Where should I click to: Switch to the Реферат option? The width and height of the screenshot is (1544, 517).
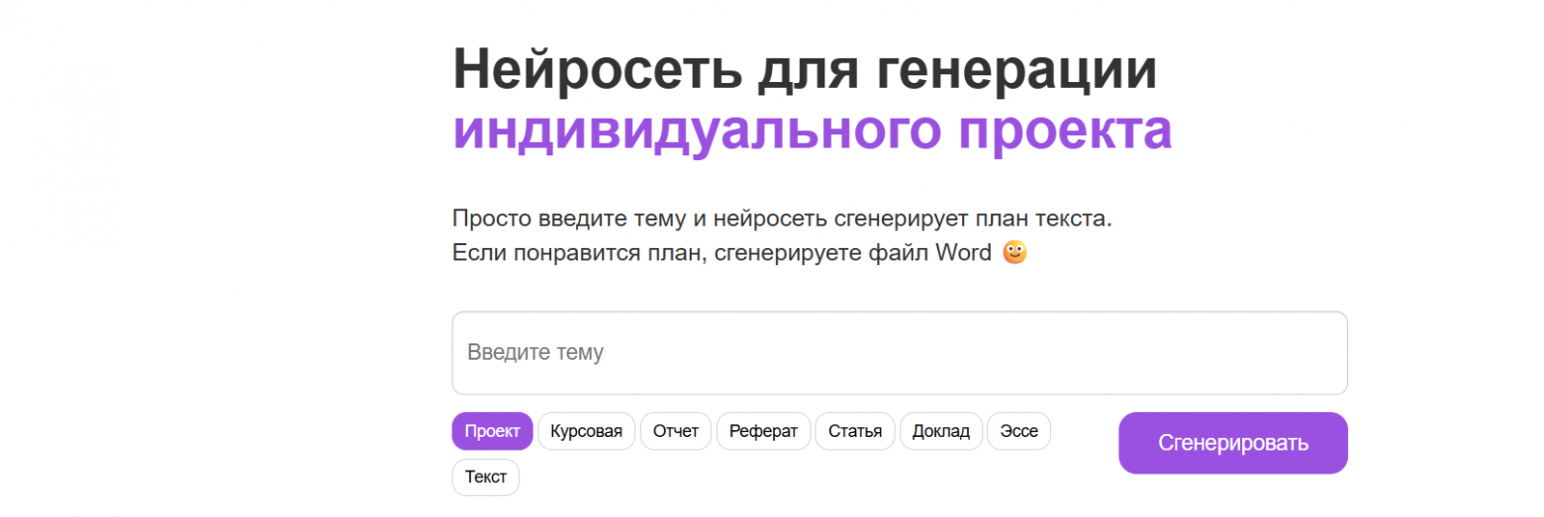coord(763,431)
